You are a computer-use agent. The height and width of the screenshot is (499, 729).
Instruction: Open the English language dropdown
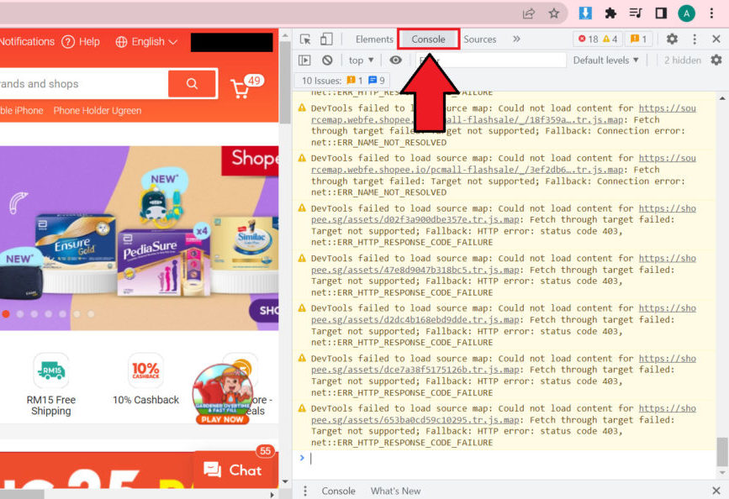pos(147,42)
